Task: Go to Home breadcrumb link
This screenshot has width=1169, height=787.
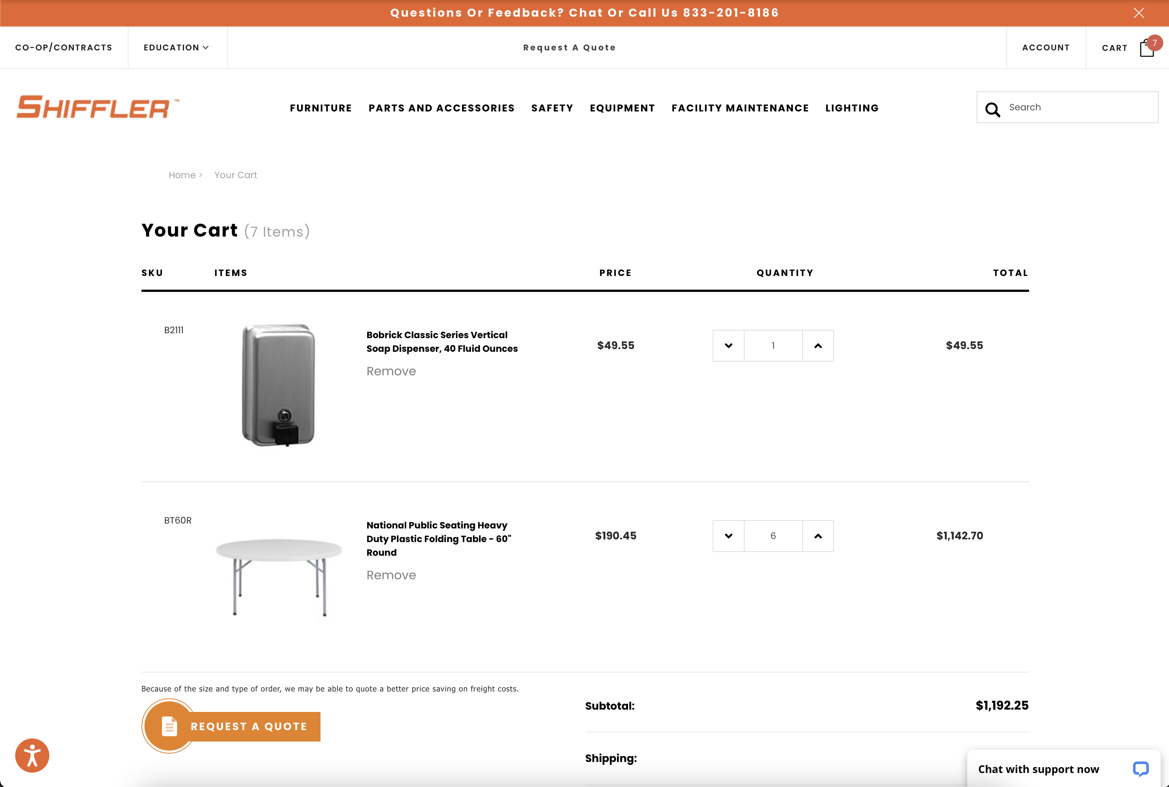Action: pos(182,175)
